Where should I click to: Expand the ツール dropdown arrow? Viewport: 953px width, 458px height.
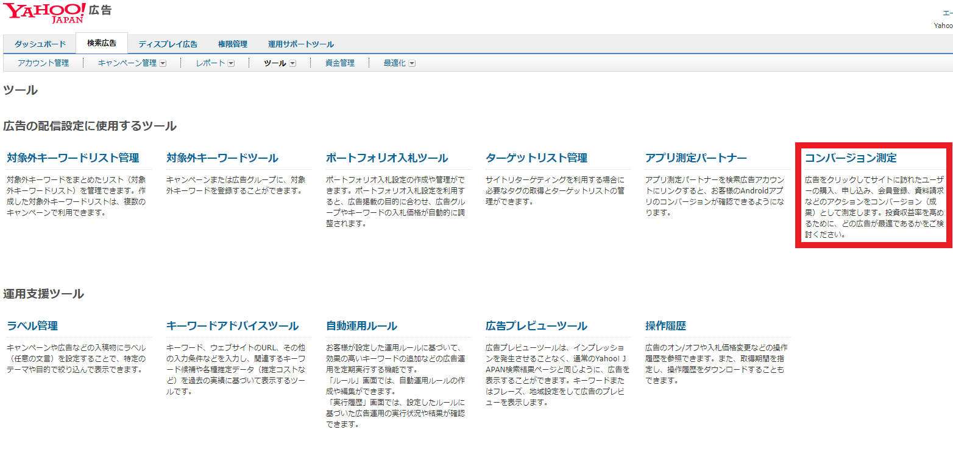click(292, 63)
